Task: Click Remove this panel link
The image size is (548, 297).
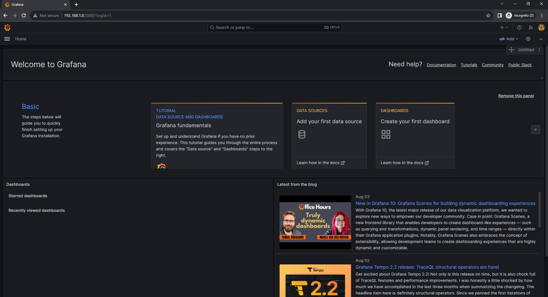Action: [516, 96]
